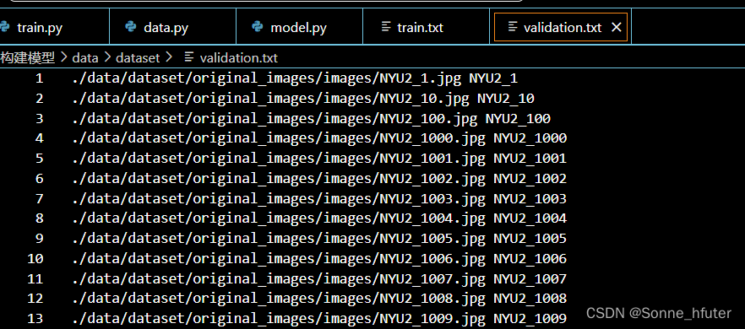Click line number 1 in the gutter

39,78
